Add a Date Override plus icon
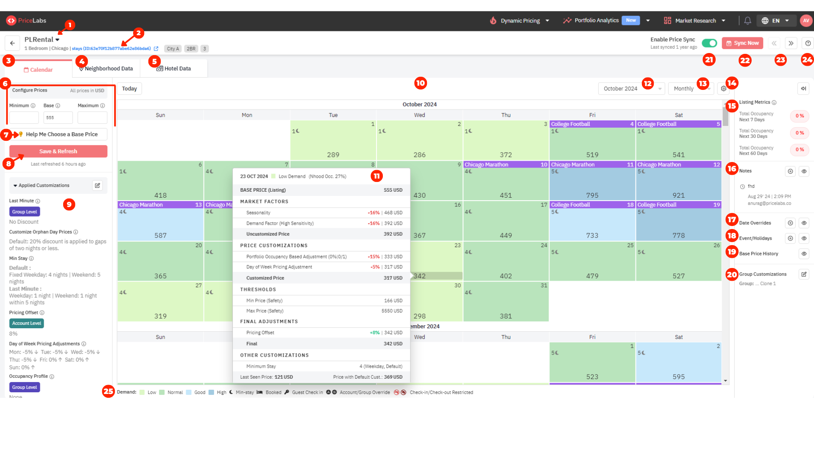The width and height of the screenshot is (814, 458). click(790, 223)
